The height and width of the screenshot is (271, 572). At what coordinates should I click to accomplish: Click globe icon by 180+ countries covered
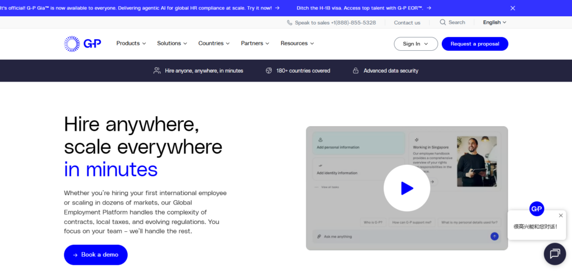tap(269, 71)
